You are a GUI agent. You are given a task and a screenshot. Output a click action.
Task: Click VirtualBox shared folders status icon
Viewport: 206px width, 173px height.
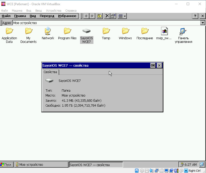[161, 170]
